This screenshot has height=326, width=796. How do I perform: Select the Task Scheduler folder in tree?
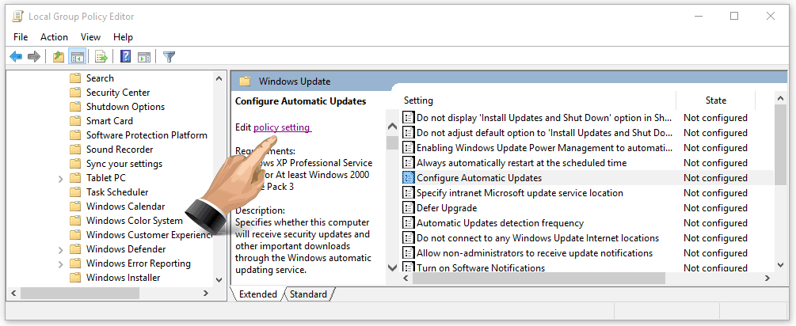coord(116,192)
